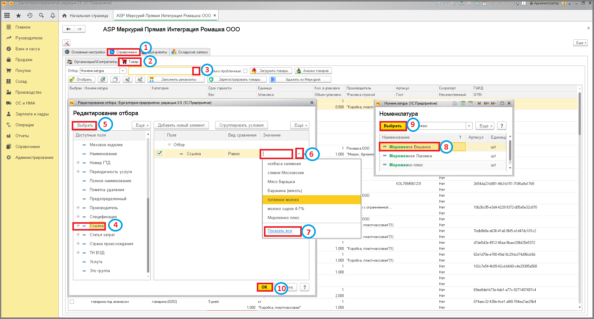Click Загрузить товары button
The width and height of the screenshot is (594, 319).
[271, 71]
